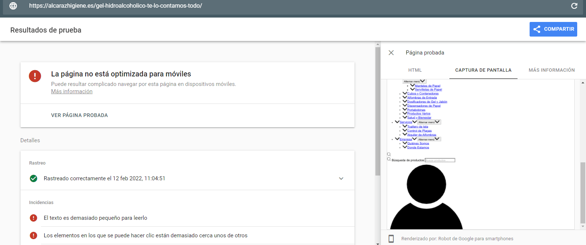The height and width of the screenshot is (245, 586).
Task: Click the black person silhouette in the preview
Action: click(426, 197)
